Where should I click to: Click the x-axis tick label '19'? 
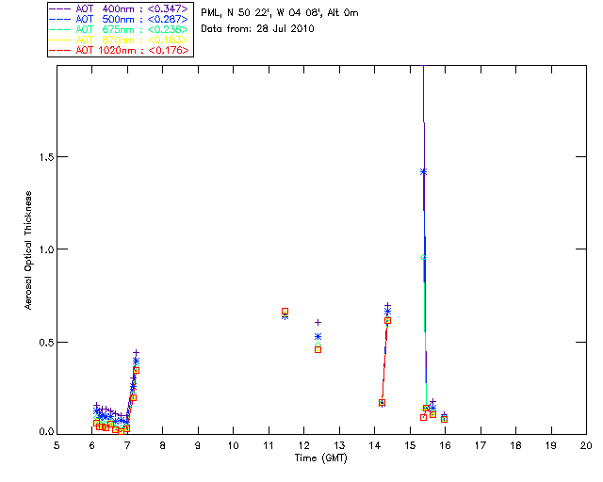(551, 445)
